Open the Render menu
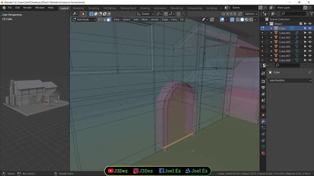Screen dimensions: 314x176 pyautogui.click(x=27, y=8)
